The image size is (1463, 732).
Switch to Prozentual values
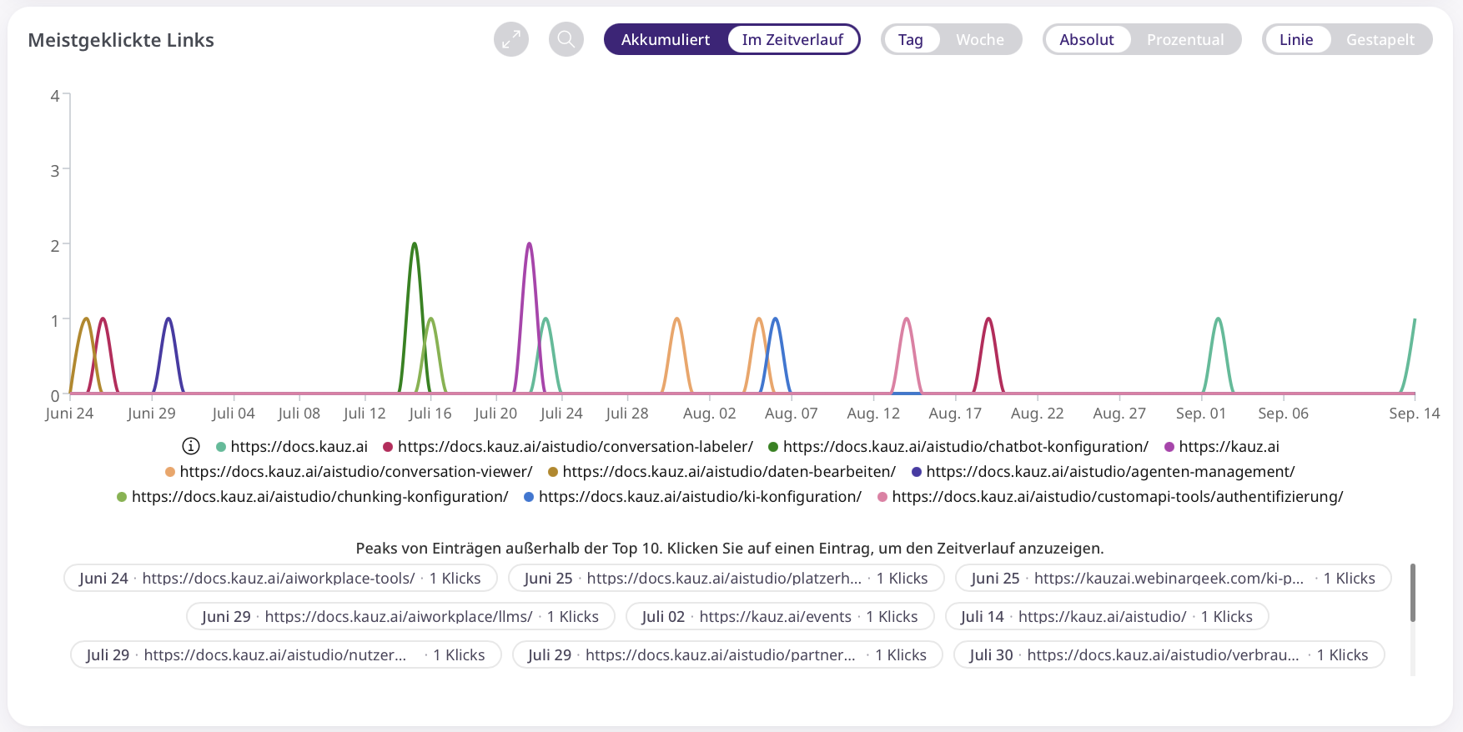[x=1185, y=39]
